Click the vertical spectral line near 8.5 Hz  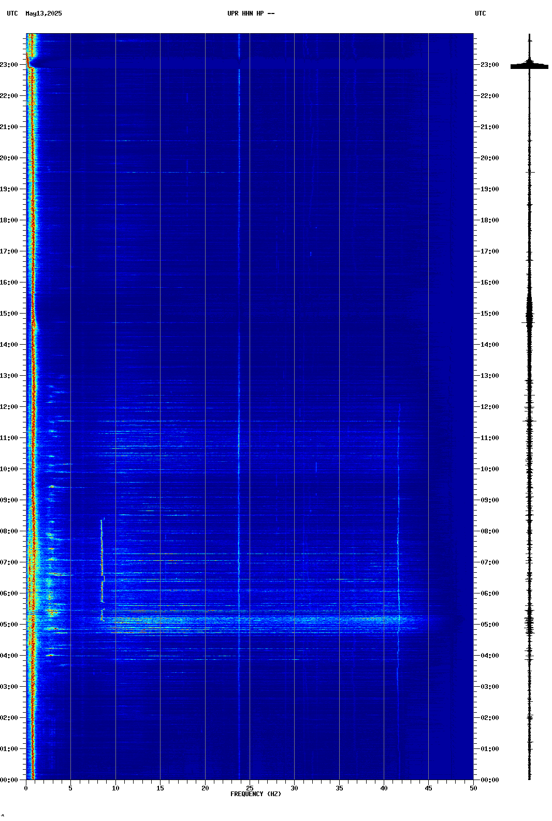[102, 570]
